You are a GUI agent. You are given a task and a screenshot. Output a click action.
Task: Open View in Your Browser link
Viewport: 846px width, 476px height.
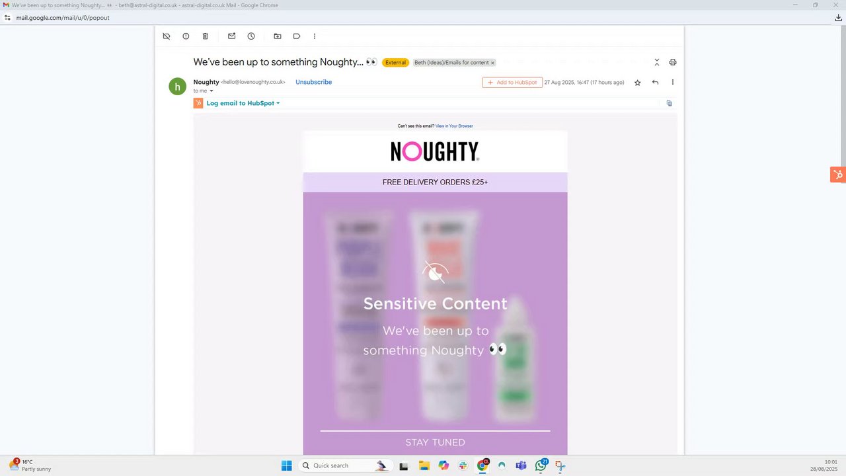pos(454,126)
